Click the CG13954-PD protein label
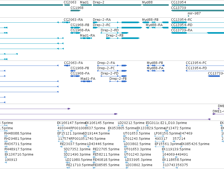Screen dimensions: 224x169 click(x=196, y=68)
